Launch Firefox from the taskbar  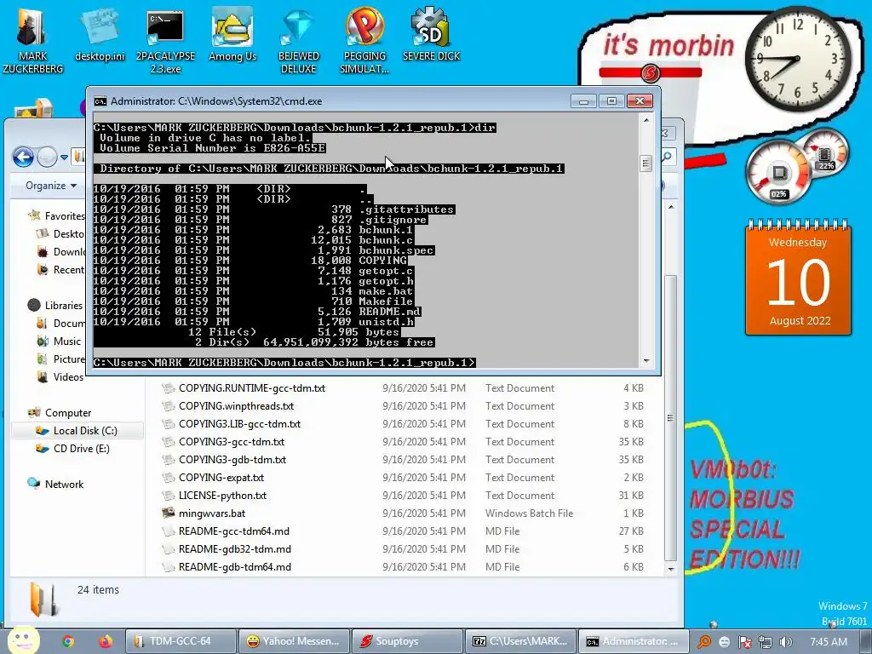pos(105,641)
